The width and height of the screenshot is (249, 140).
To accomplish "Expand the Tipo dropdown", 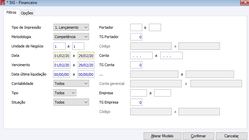I will [x=65, y=93].
